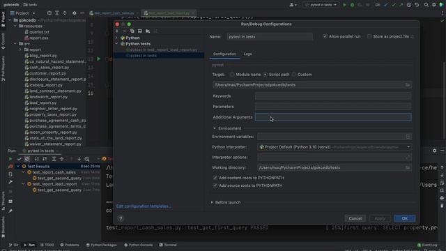Screen dimensions: 446x251
Task: Collapse test_report_cash_sales results node
Action: click(24, 172)
